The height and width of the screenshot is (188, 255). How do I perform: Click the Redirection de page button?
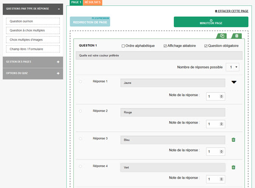pyautogui.click(x=90, y=22)
